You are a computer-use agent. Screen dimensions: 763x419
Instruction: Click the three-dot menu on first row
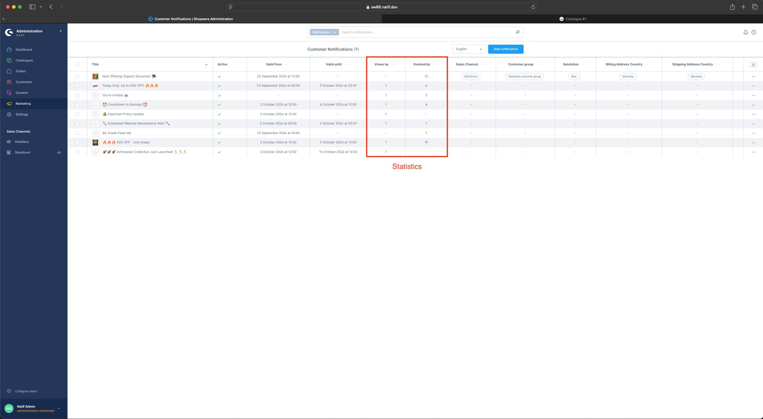754,76
